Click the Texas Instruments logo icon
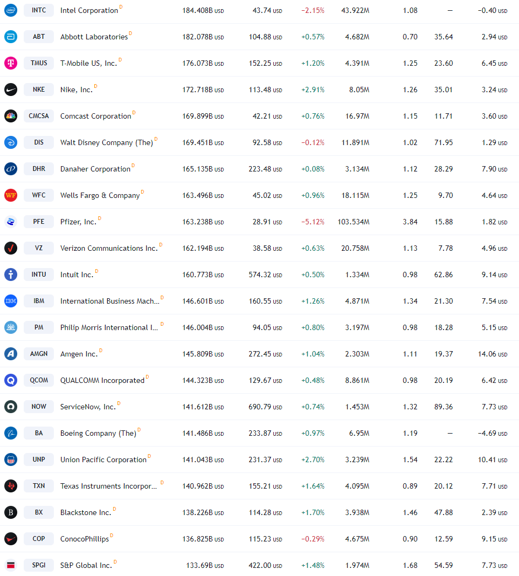The image size is (519, 576). click(x=11, y=486)
